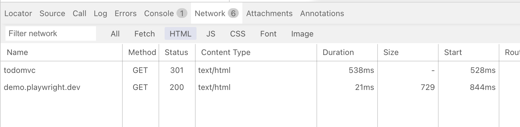Show the Errors tab

pyautogui.click(x=125, y=13)
